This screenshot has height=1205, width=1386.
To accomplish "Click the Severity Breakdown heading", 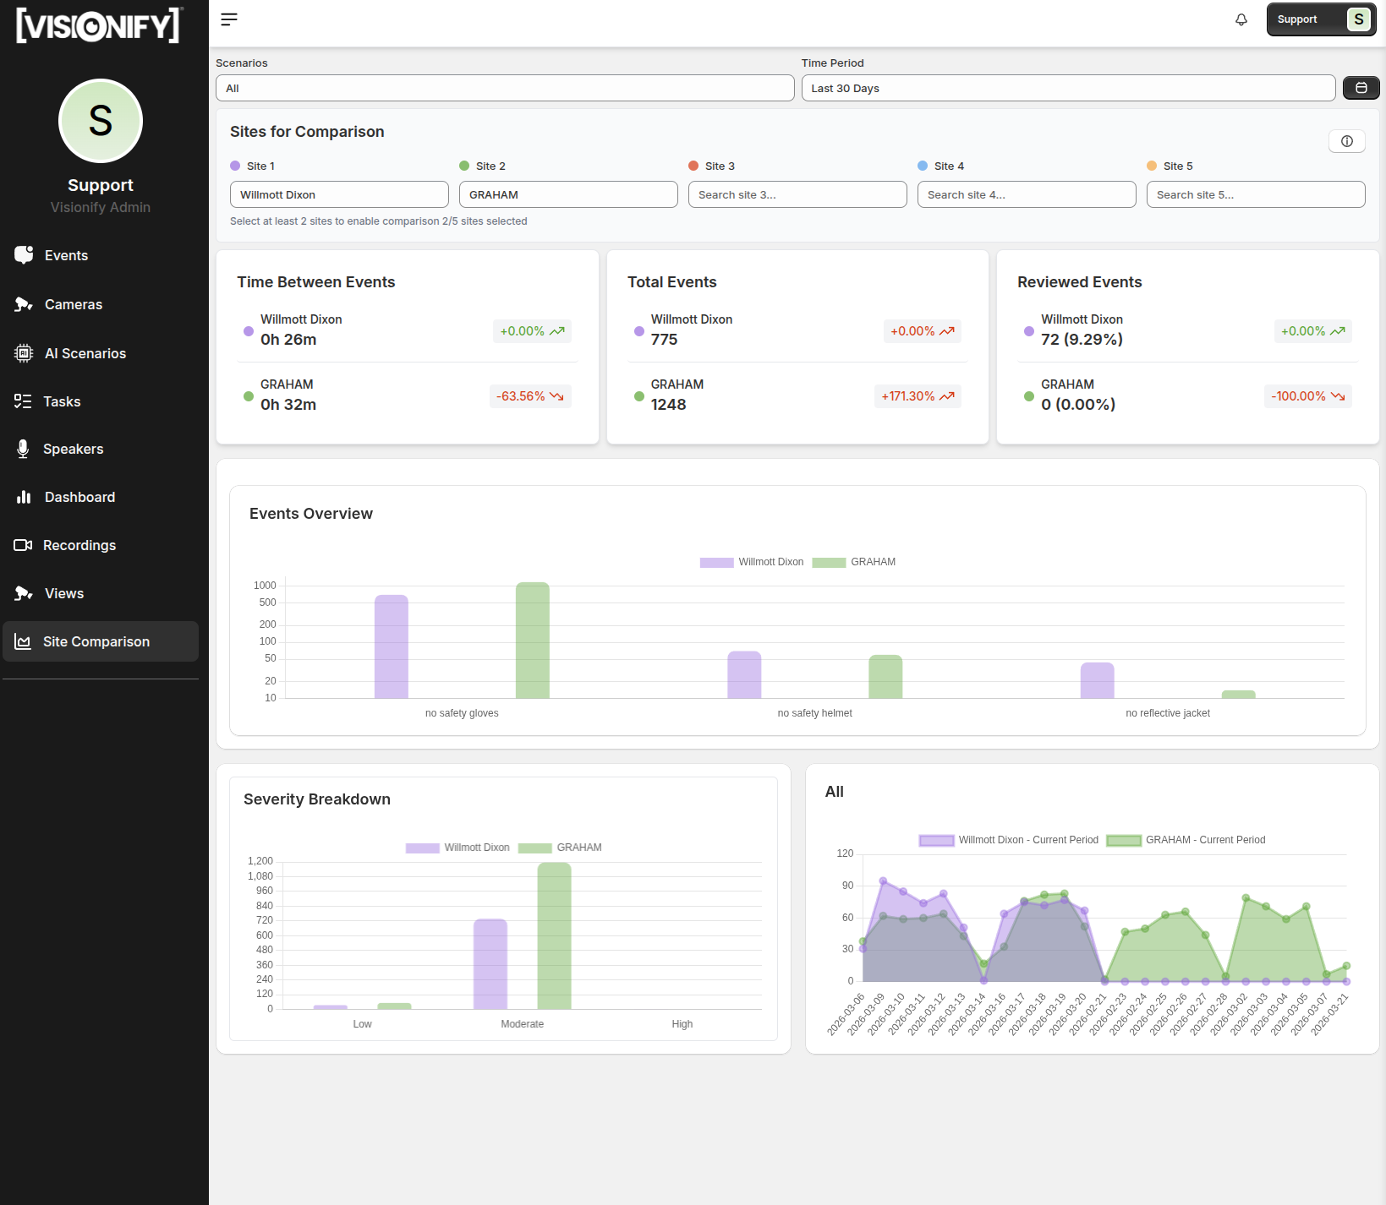I will click(317, 799).
